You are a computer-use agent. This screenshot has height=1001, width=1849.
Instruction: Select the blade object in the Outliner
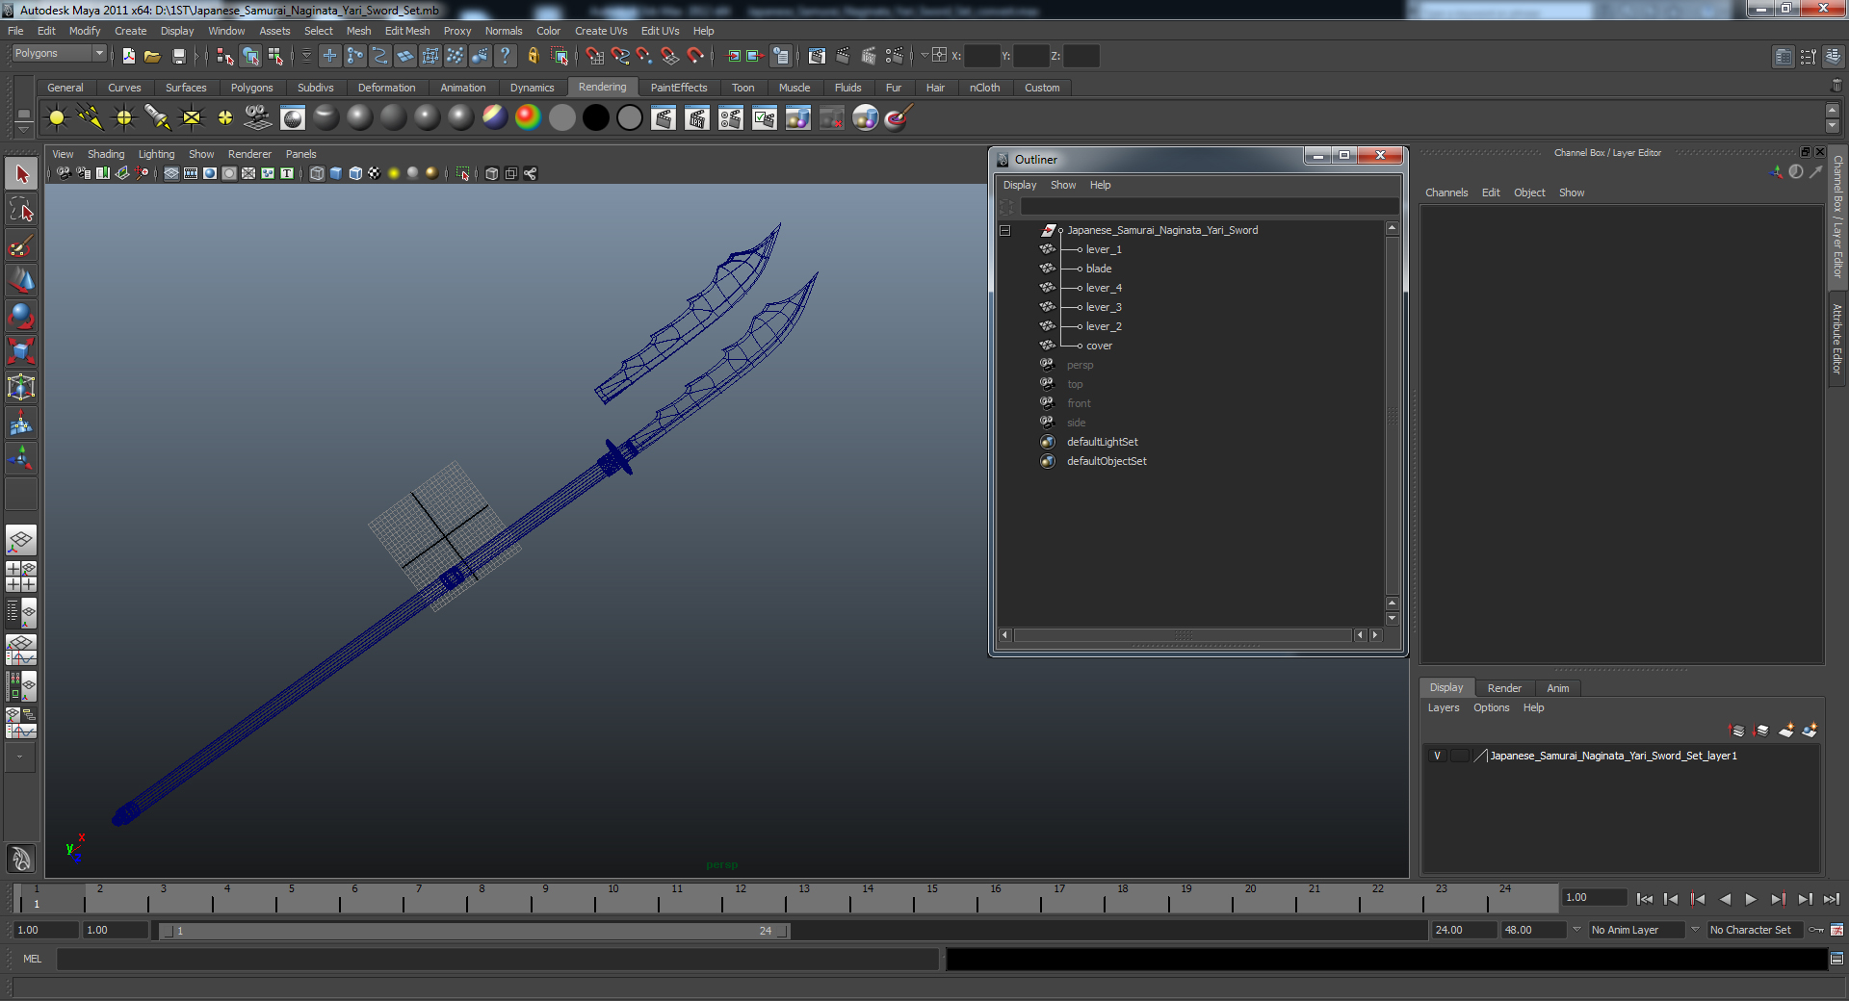pos(1099,269)
